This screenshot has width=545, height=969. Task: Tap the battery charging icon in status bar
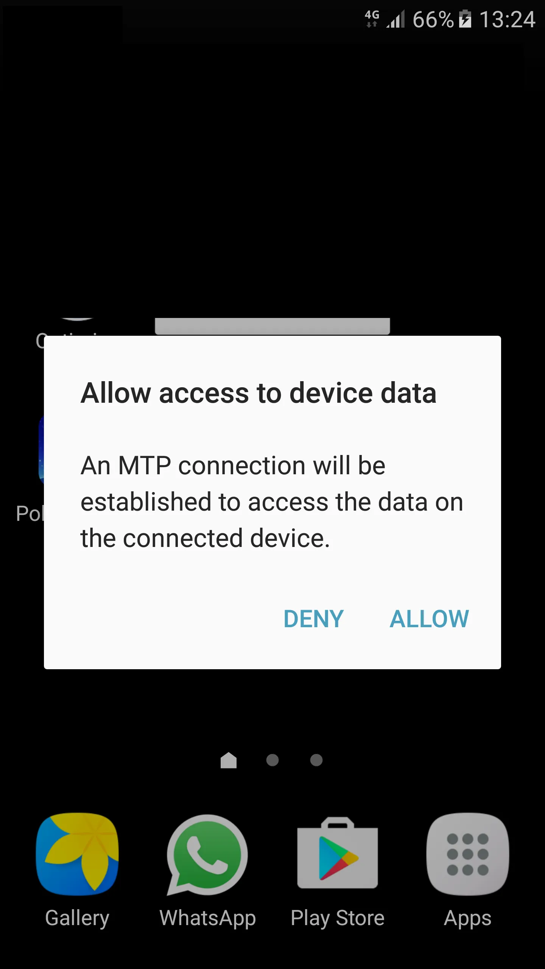point(465,19)
